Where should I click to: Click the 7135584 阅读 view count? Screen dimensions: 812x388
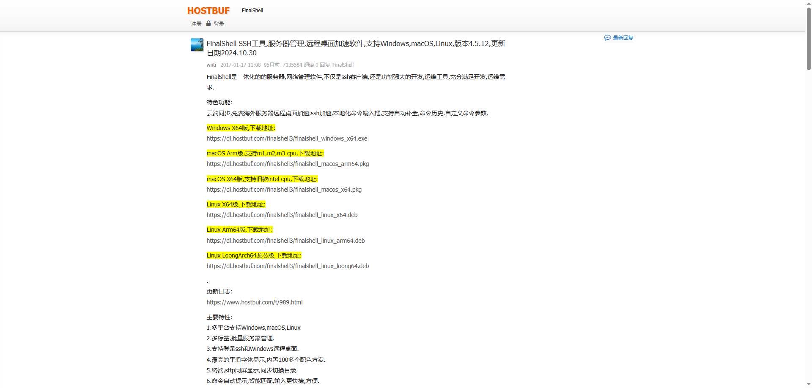tap(298, 65)
